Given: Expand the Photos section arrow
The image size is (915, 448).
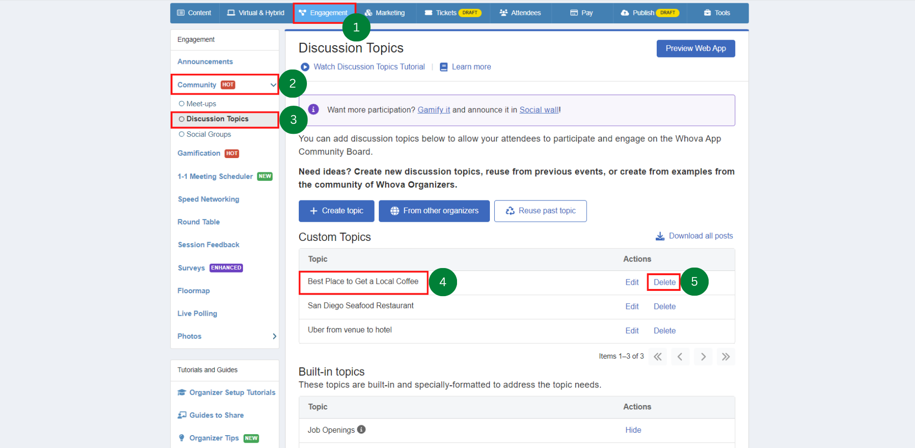Looking at the screenshot, I should 274,336.
